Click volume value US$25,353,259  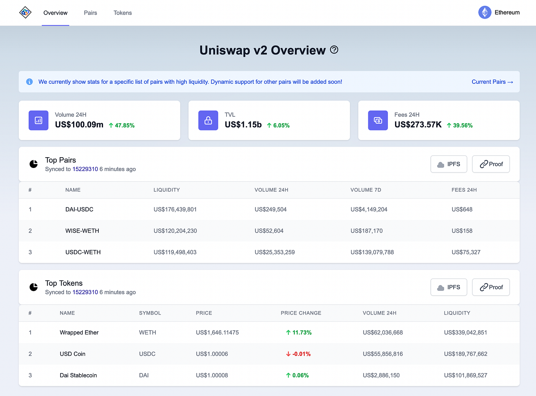[275, 252]
